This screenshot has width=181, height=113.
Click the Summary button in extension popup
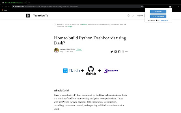pyautogui.click(x=158, y=12)
